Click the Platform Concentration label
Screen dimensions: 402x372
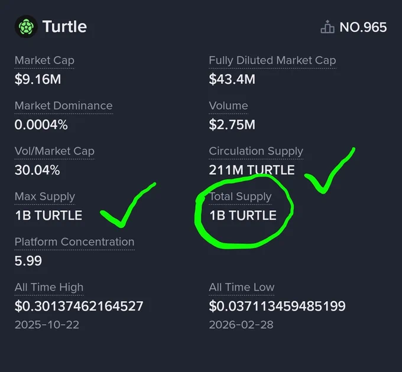[74, 242]
